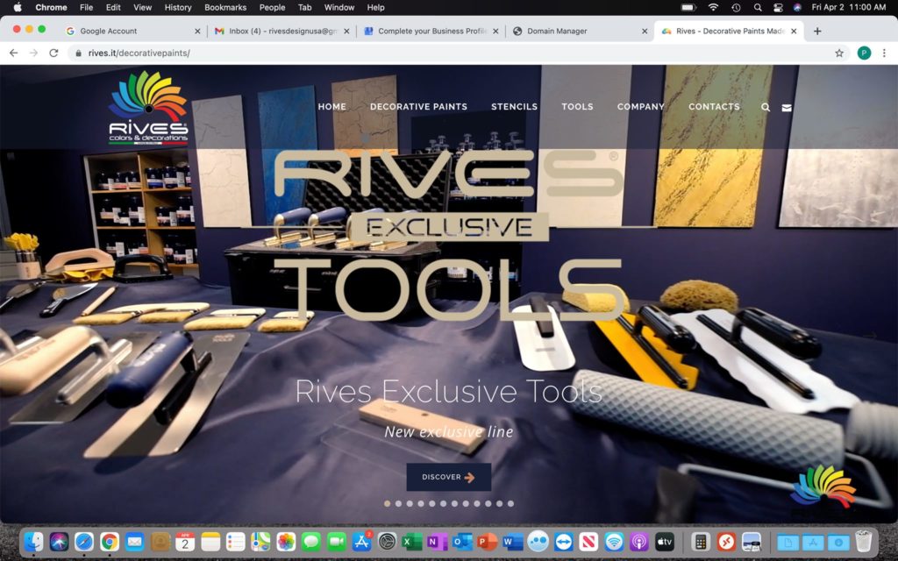The height and width of the screenshot is (561, 898).
Task: Open the TOOLS nav link
Action: [x=577, y=106]
